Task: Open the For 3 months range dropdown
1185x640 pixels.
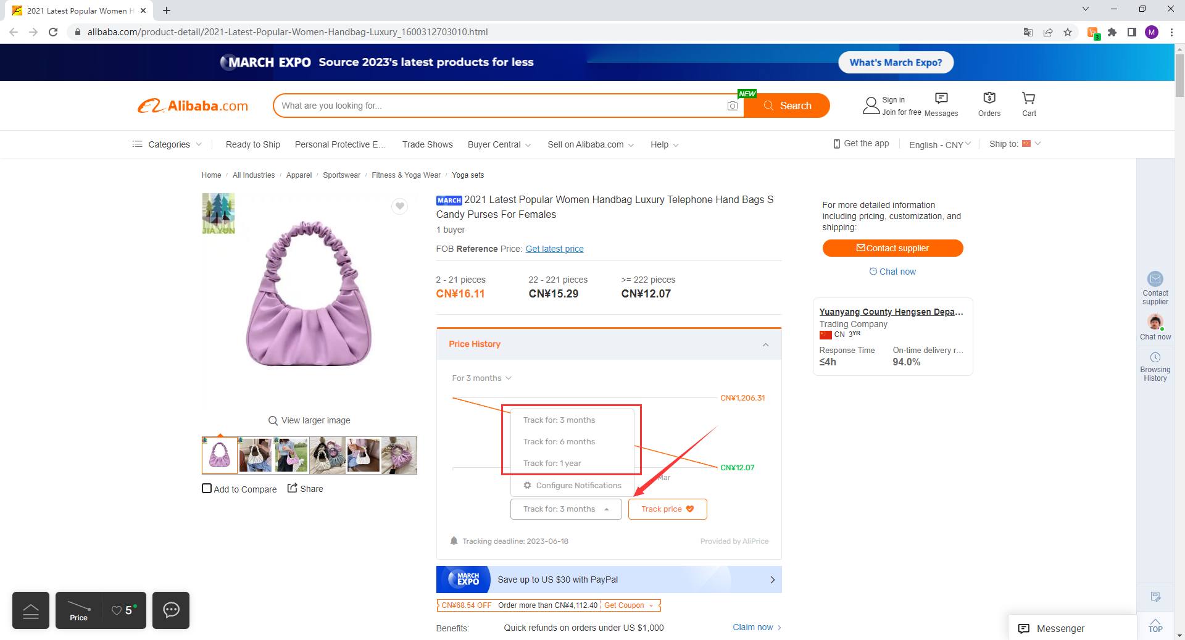Action: click(x=481, y=378)
